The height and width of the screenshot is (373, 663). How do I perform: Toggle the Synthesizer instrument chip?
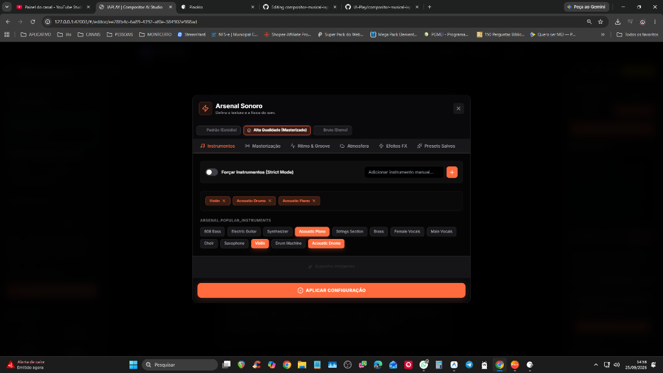(277, 232)
